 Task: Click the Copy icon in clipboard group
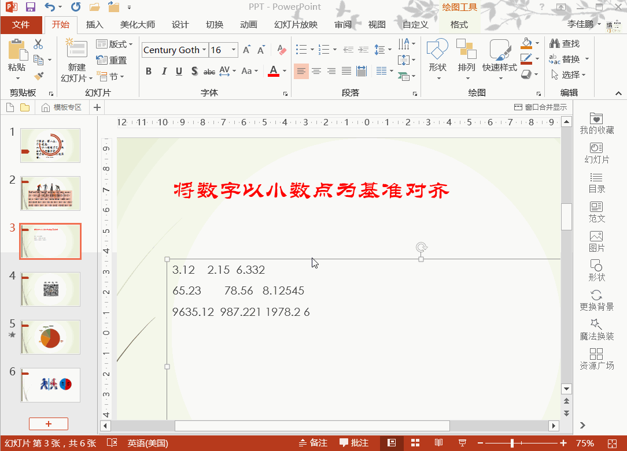[38, 60]
